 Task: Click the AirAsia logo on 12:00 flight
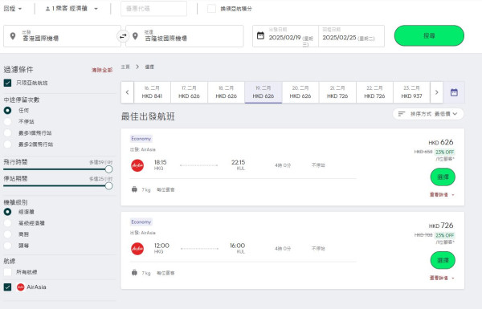tap(137, 249)
